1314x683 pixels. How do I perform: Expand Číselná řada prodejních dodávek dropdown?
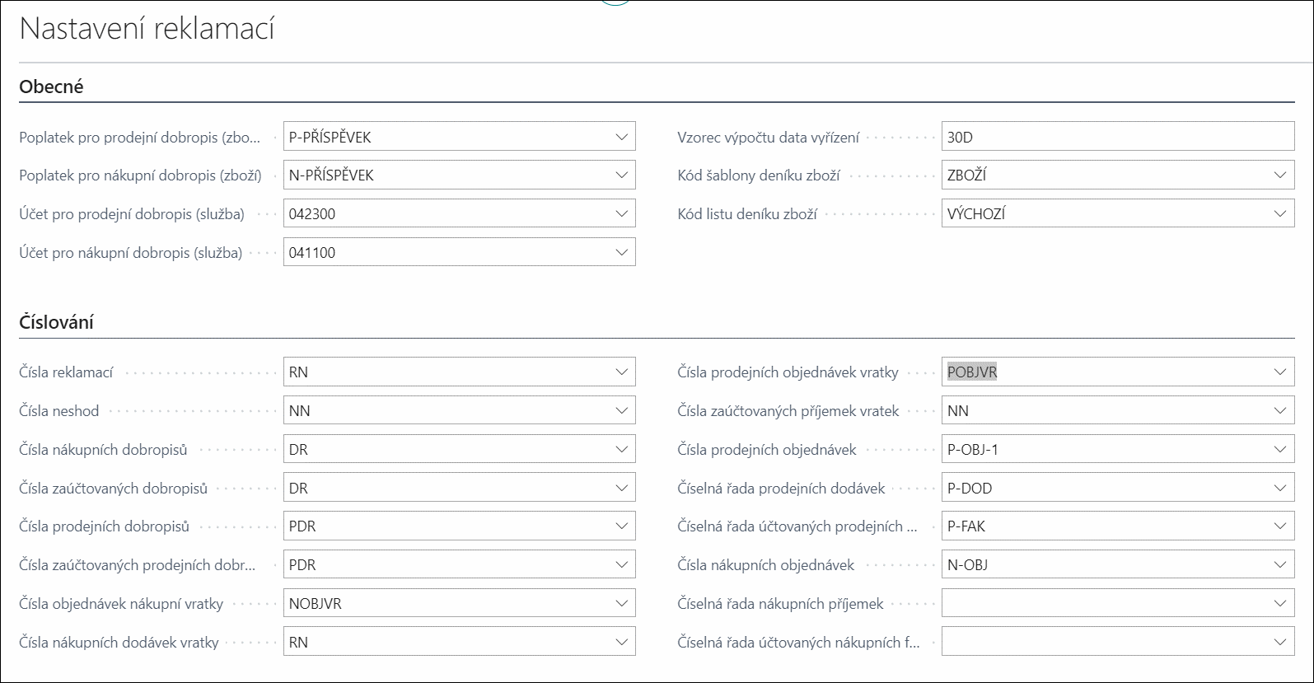coord(1279,488)
